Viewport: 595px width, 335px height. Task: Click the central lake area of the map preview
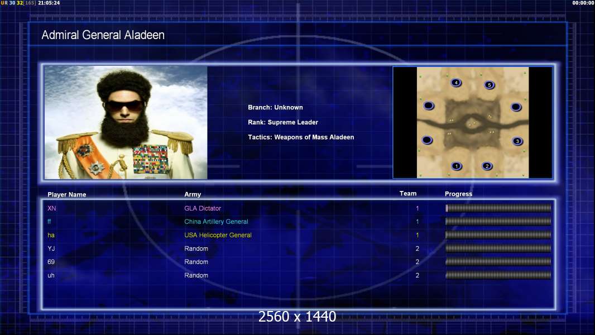[x=472, y=124]
